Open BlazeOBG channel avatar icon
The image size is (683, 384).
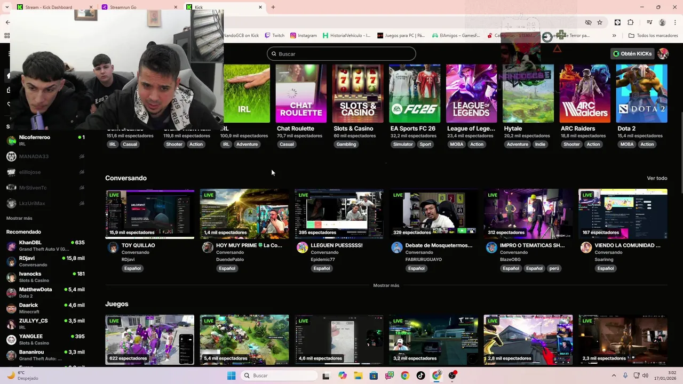tap(491, 247)
